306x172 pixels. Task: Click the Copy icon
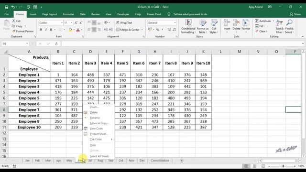[x=13, y=26]
